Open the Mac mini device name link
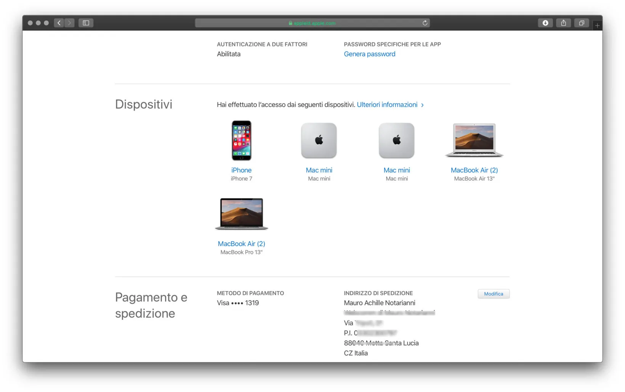The image size is (625, 392). click(x=319, y=170)
